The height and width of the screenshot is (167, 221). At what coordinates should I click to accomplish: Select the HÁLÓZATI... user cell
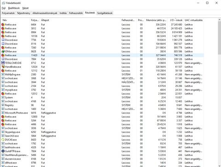(128, 82)
